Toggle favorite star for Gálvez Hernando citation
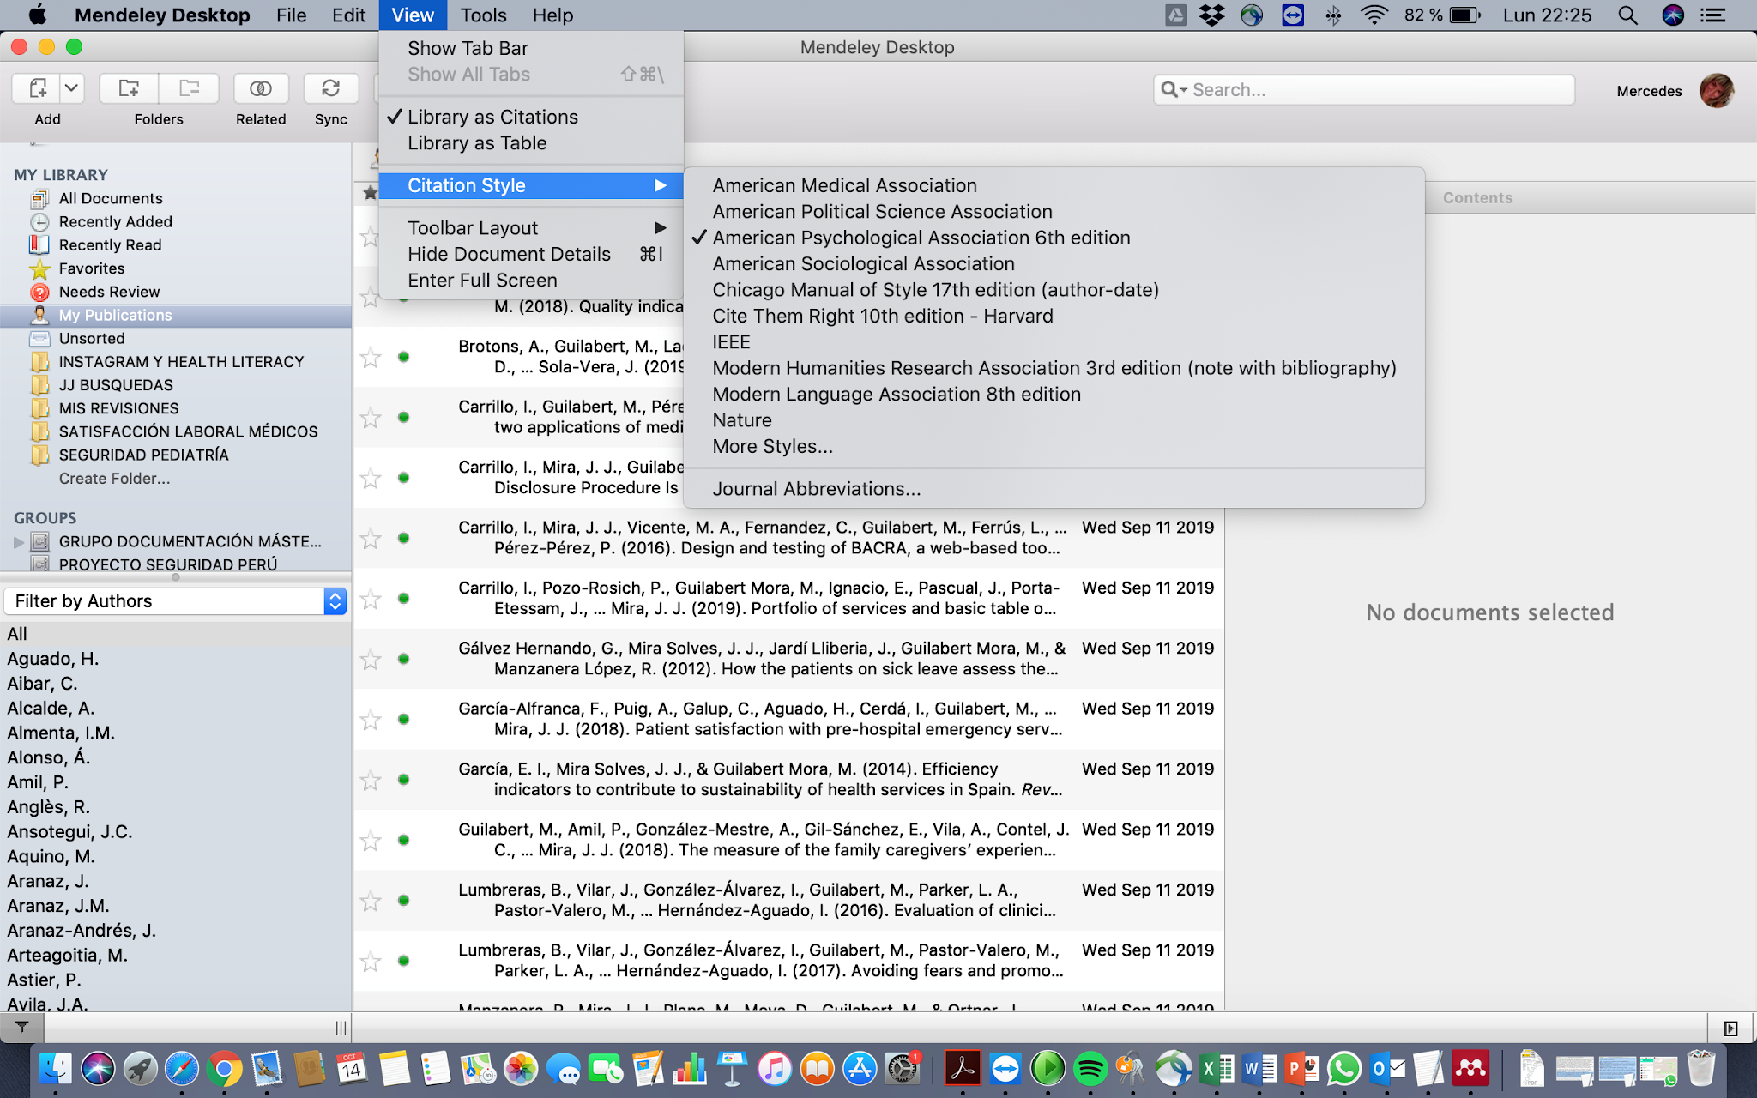Image resolution: width=1757 pixels, height=1098 pixels. click(371, 659)
